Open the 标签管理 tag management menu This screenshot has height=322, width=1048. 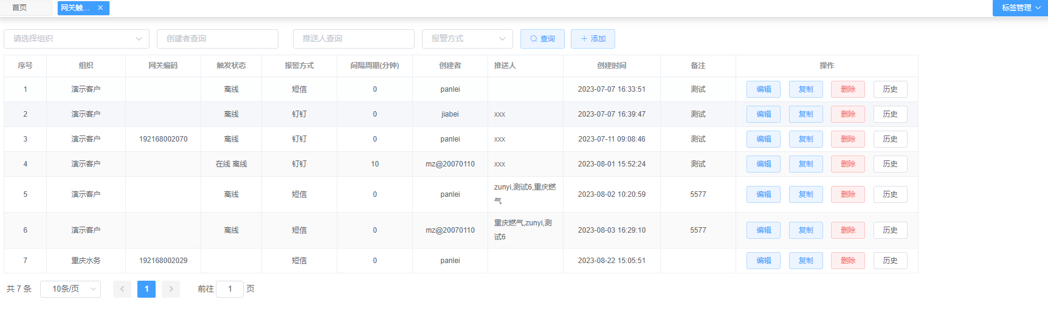click(x=1020, y=8)
